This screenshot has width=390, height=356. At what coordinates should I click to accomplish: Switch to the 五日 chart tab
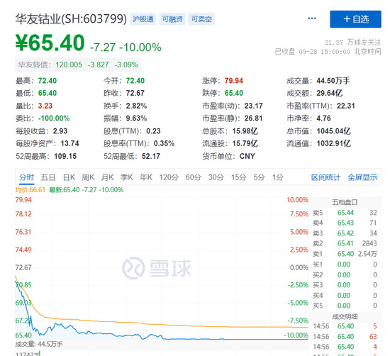[x=48, y=177]
